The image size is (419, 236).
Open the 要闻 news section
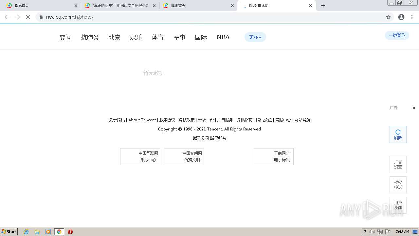[65, 37]
